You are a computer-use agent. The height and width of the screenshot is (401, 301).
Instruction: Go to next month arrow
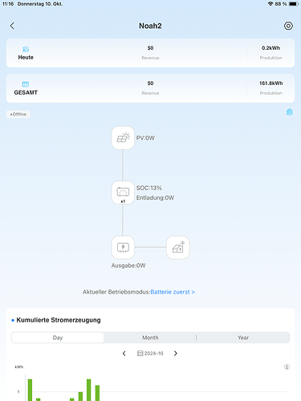coord(176,354)
